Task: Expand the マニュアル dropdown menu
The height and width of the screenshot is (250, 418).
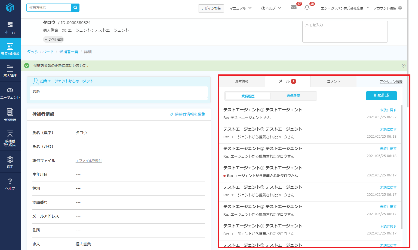Action: pos(240,8)
